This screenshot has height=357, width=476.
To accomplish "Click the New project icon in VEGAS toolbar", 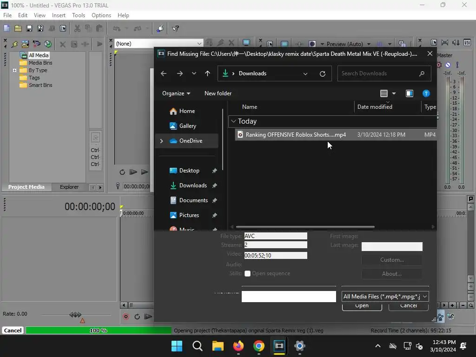I will point(7,28).
